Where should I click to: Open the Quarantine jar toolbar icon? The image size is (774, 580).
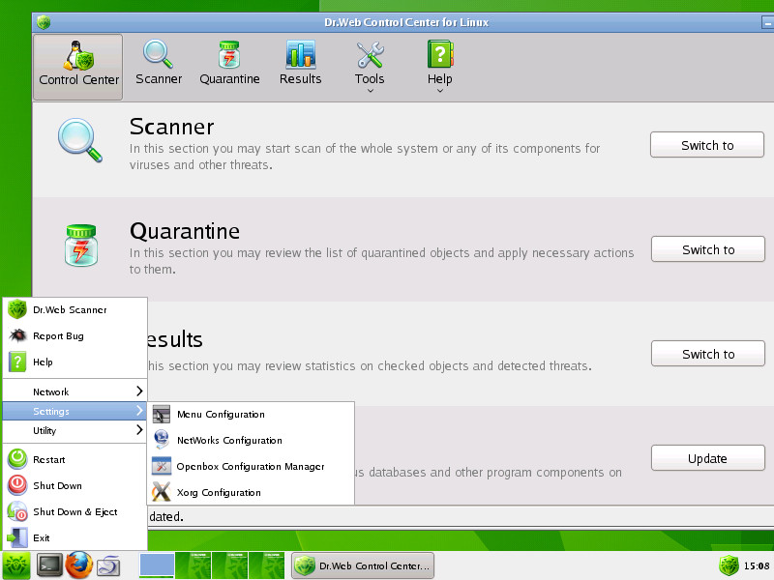pos(229,54)
